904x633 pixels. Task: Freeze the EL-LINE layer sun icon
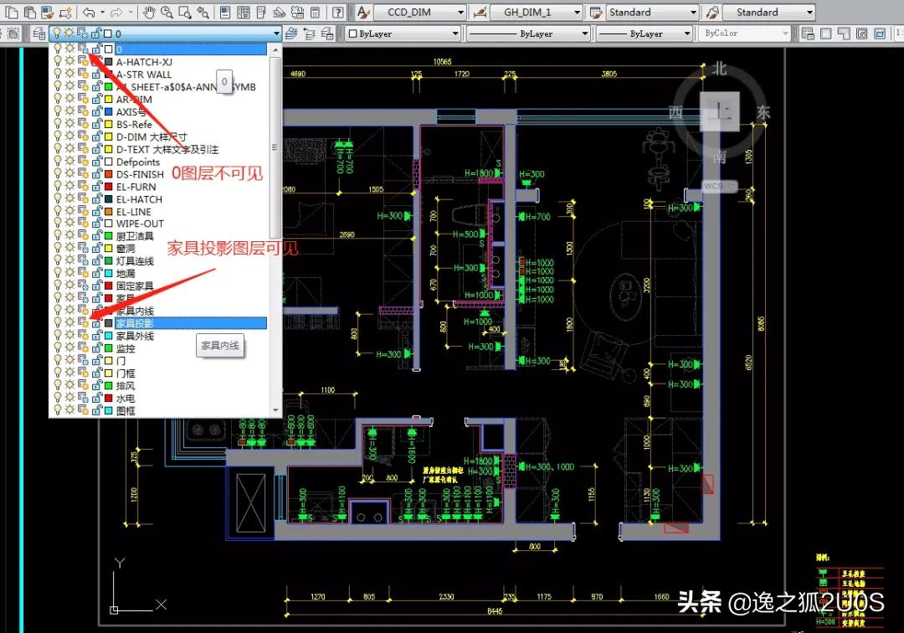tap(69, 211)
